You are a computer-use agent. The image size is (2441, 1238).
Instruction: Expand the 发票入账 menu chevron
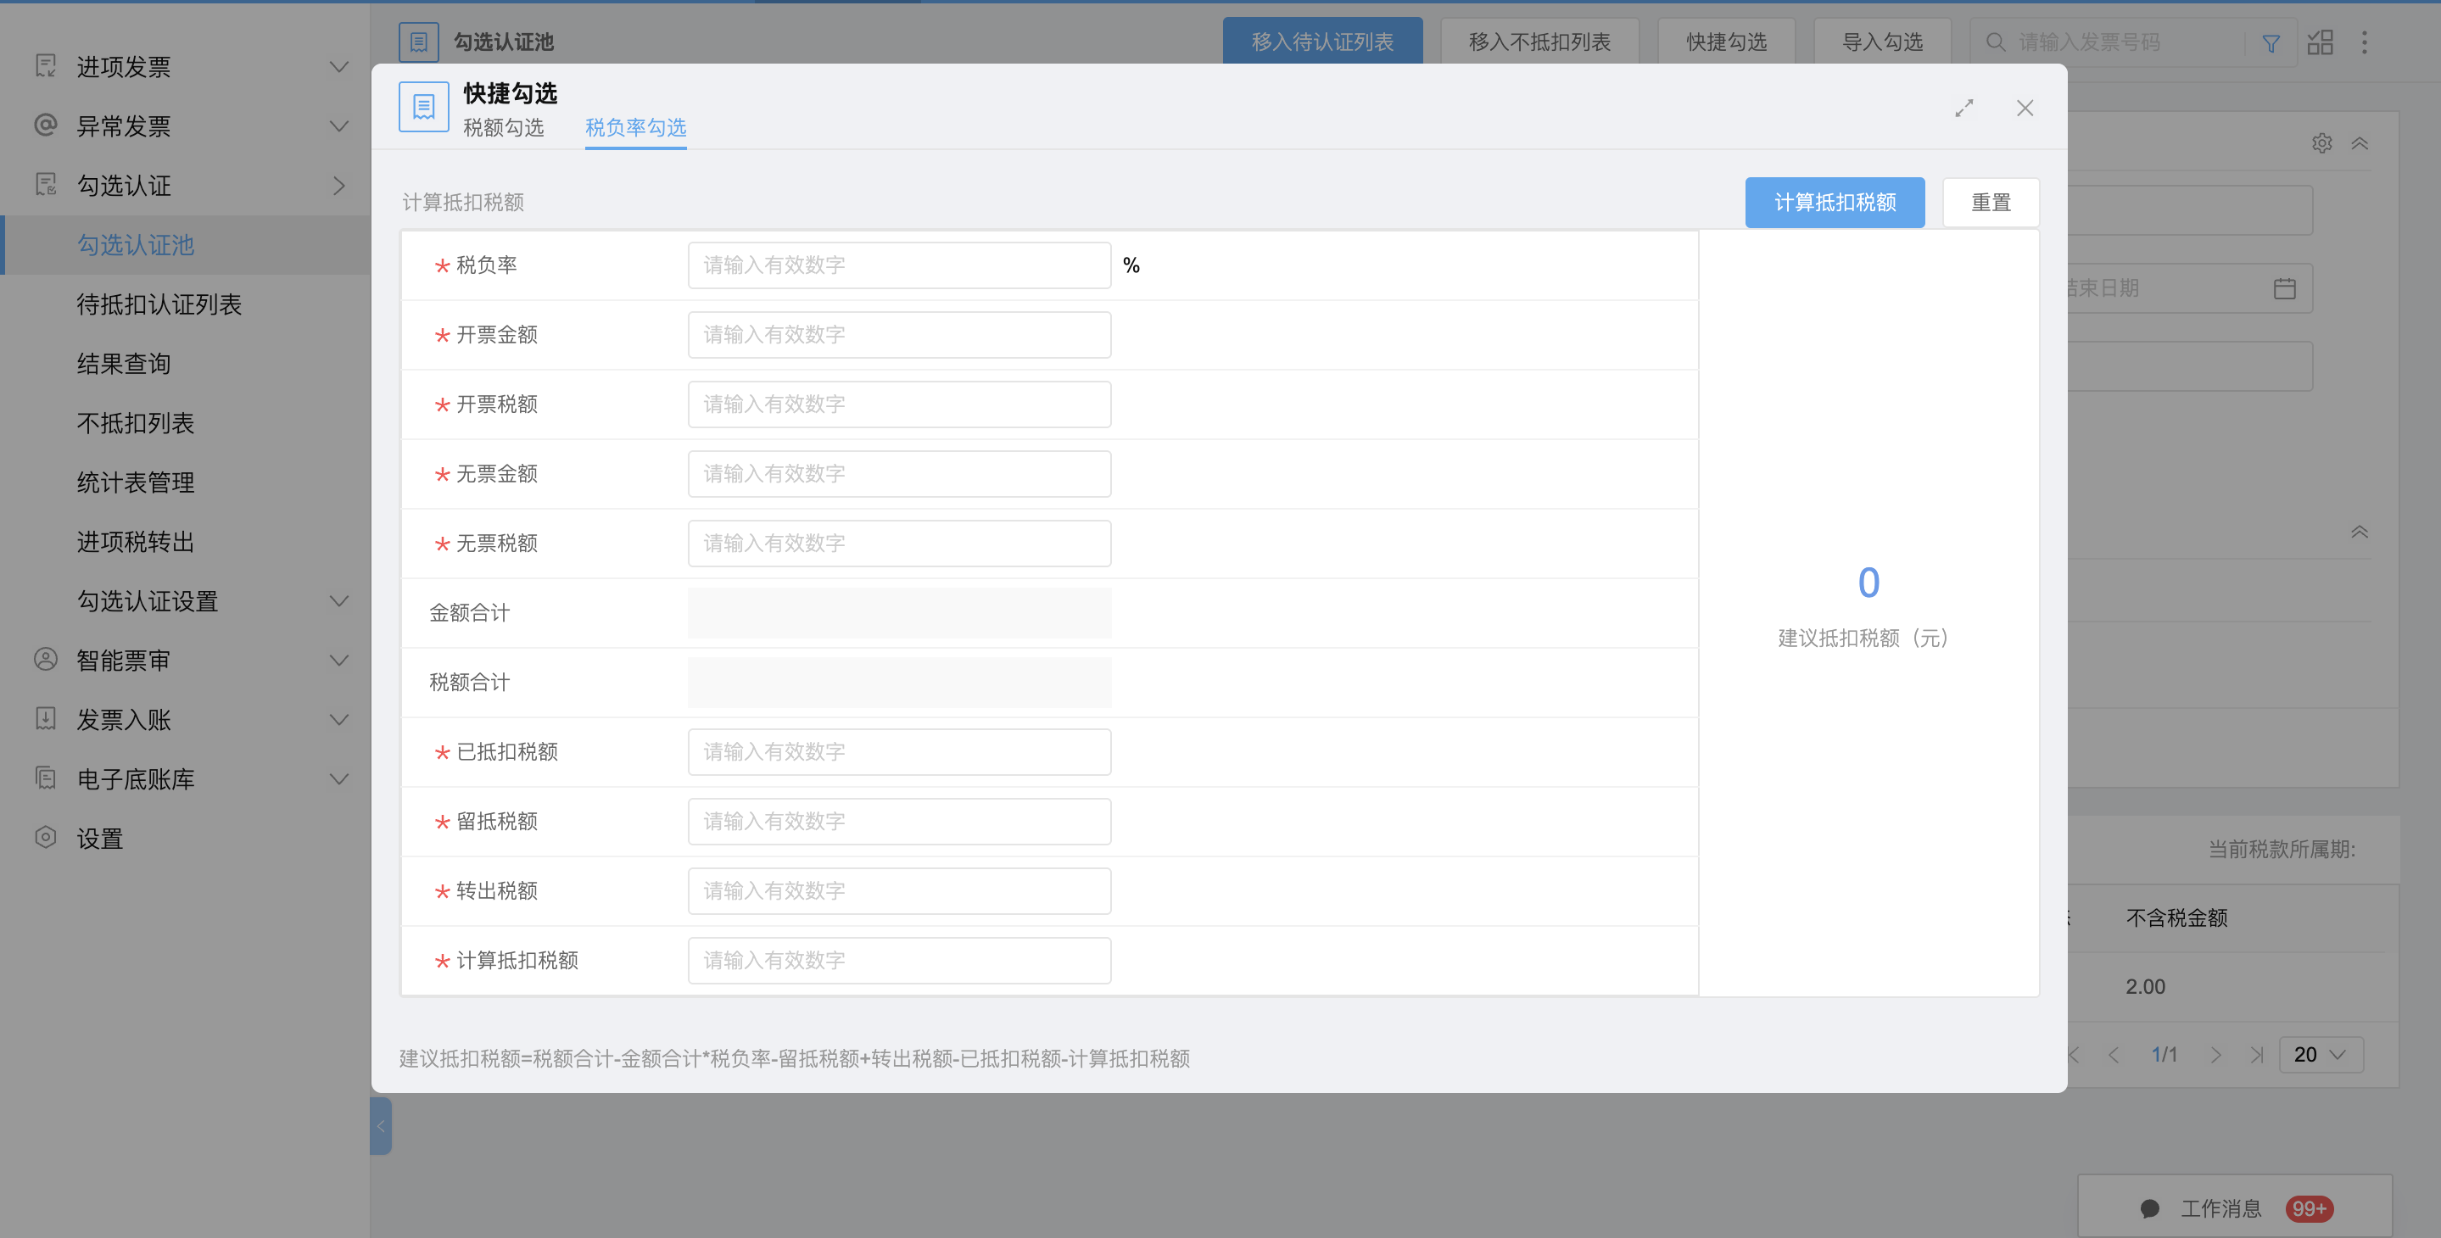pos(338,719)
